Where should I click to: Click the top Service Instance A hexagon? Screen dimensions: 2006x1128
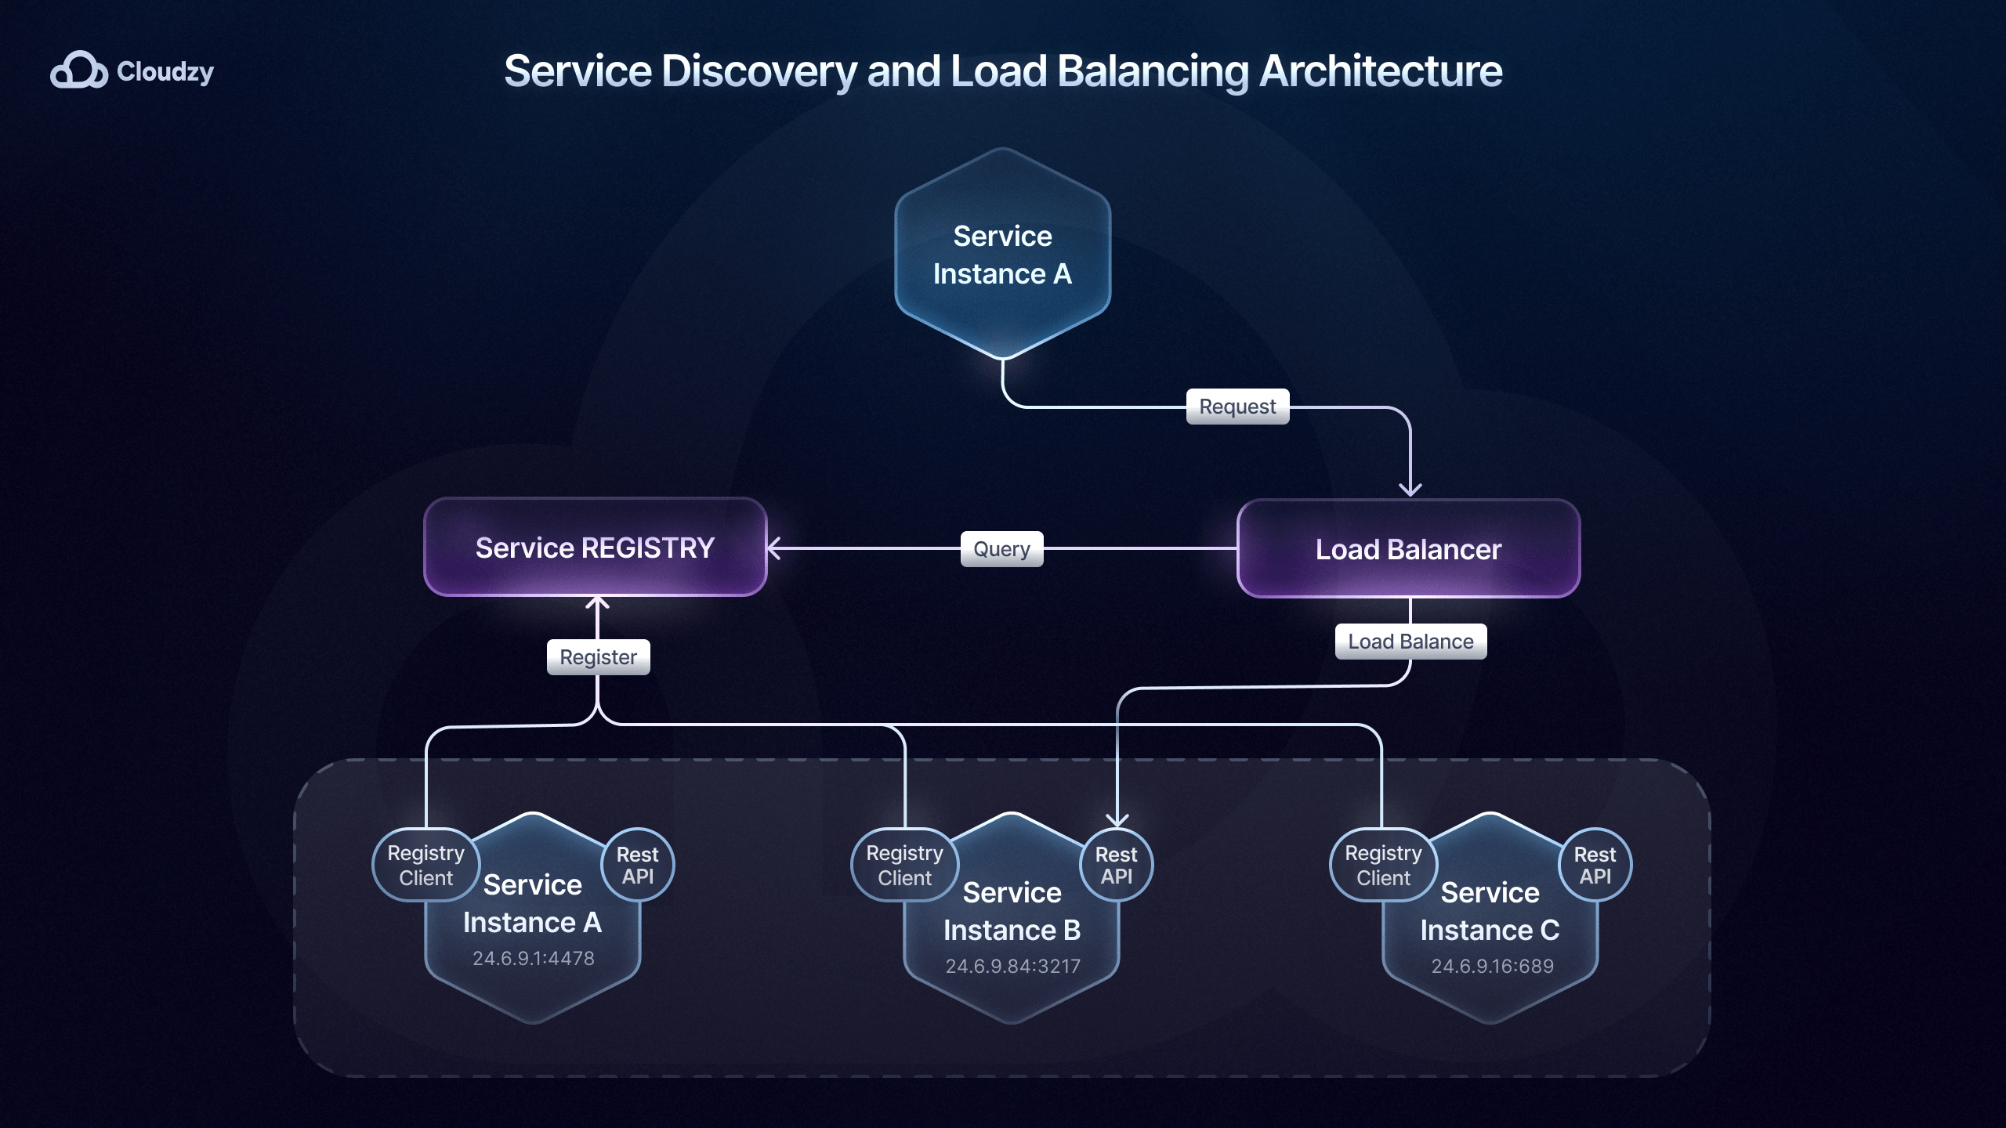1002,254
